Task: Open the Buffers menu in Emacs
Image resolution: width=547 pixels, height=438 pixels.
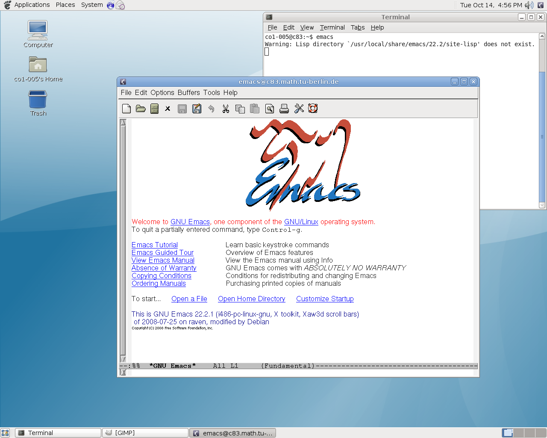Action: (189, 92)
